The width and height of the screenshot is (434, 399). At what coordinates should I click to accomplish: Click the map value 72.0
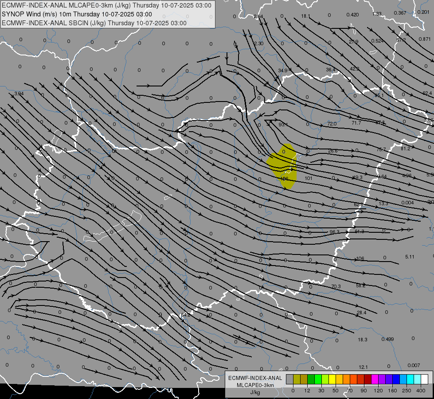(x=332, y=124)
